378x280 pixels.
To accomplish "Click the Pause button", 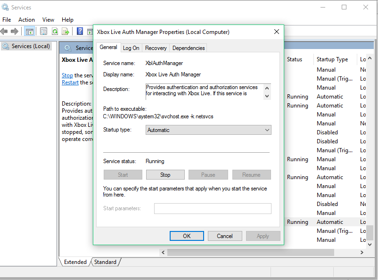I will tap(208, 175).
